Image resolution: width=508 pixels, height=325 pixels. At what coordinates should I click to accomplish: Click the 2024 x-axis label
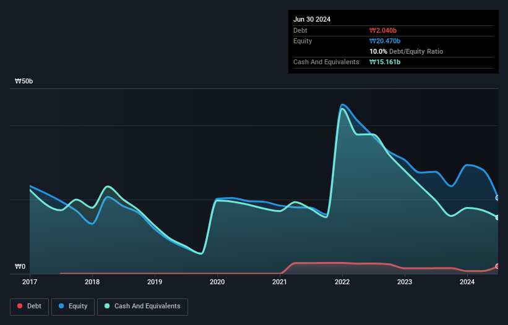tap(467, 282)
